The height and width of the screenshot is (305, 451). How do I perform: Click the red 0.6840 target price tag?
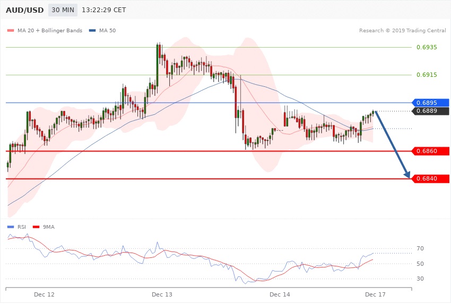[x=430, y=179]
